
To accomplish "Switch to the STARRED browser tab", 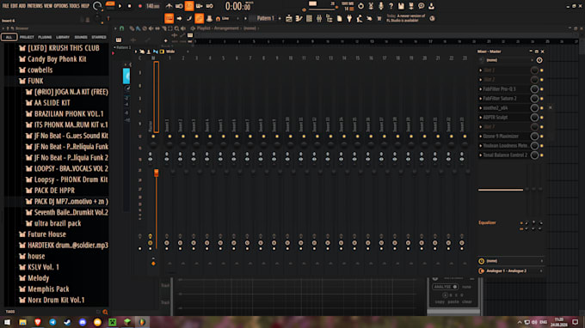I will coord(99,37).
